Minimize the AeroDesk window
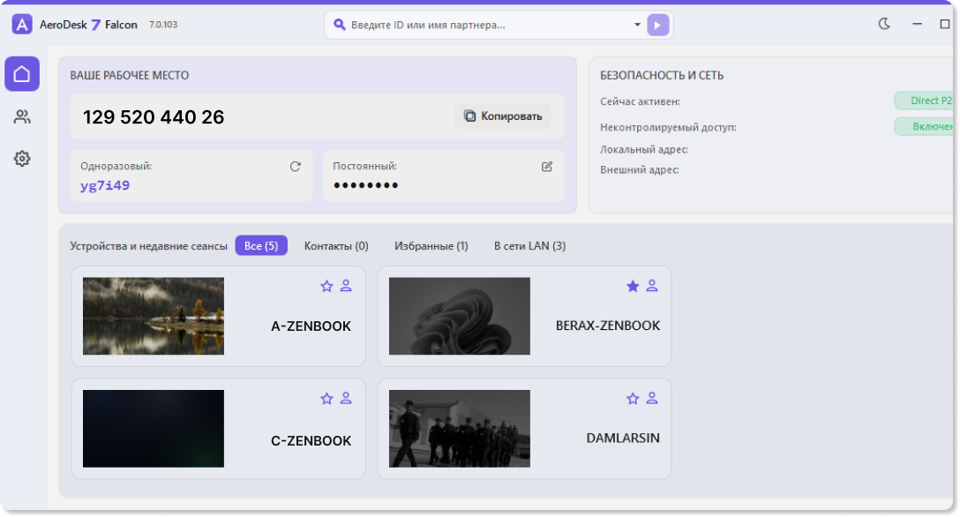 917,24
